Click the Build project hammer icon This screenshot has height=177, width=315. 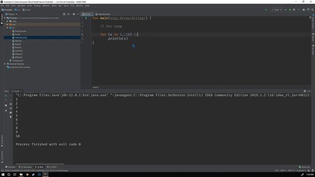(x=266, y=10)
